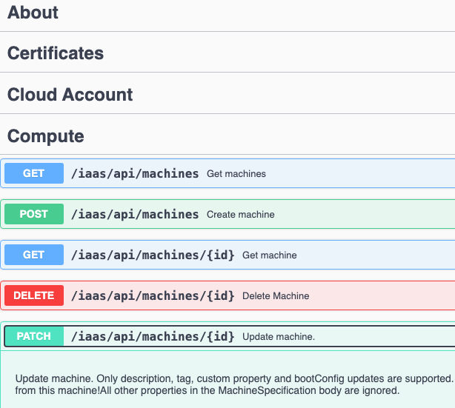Image resolution: width=455 pixels, height=408 pixels.
Task: Click the GET badge for Get machines
Action: click(34, 173)
